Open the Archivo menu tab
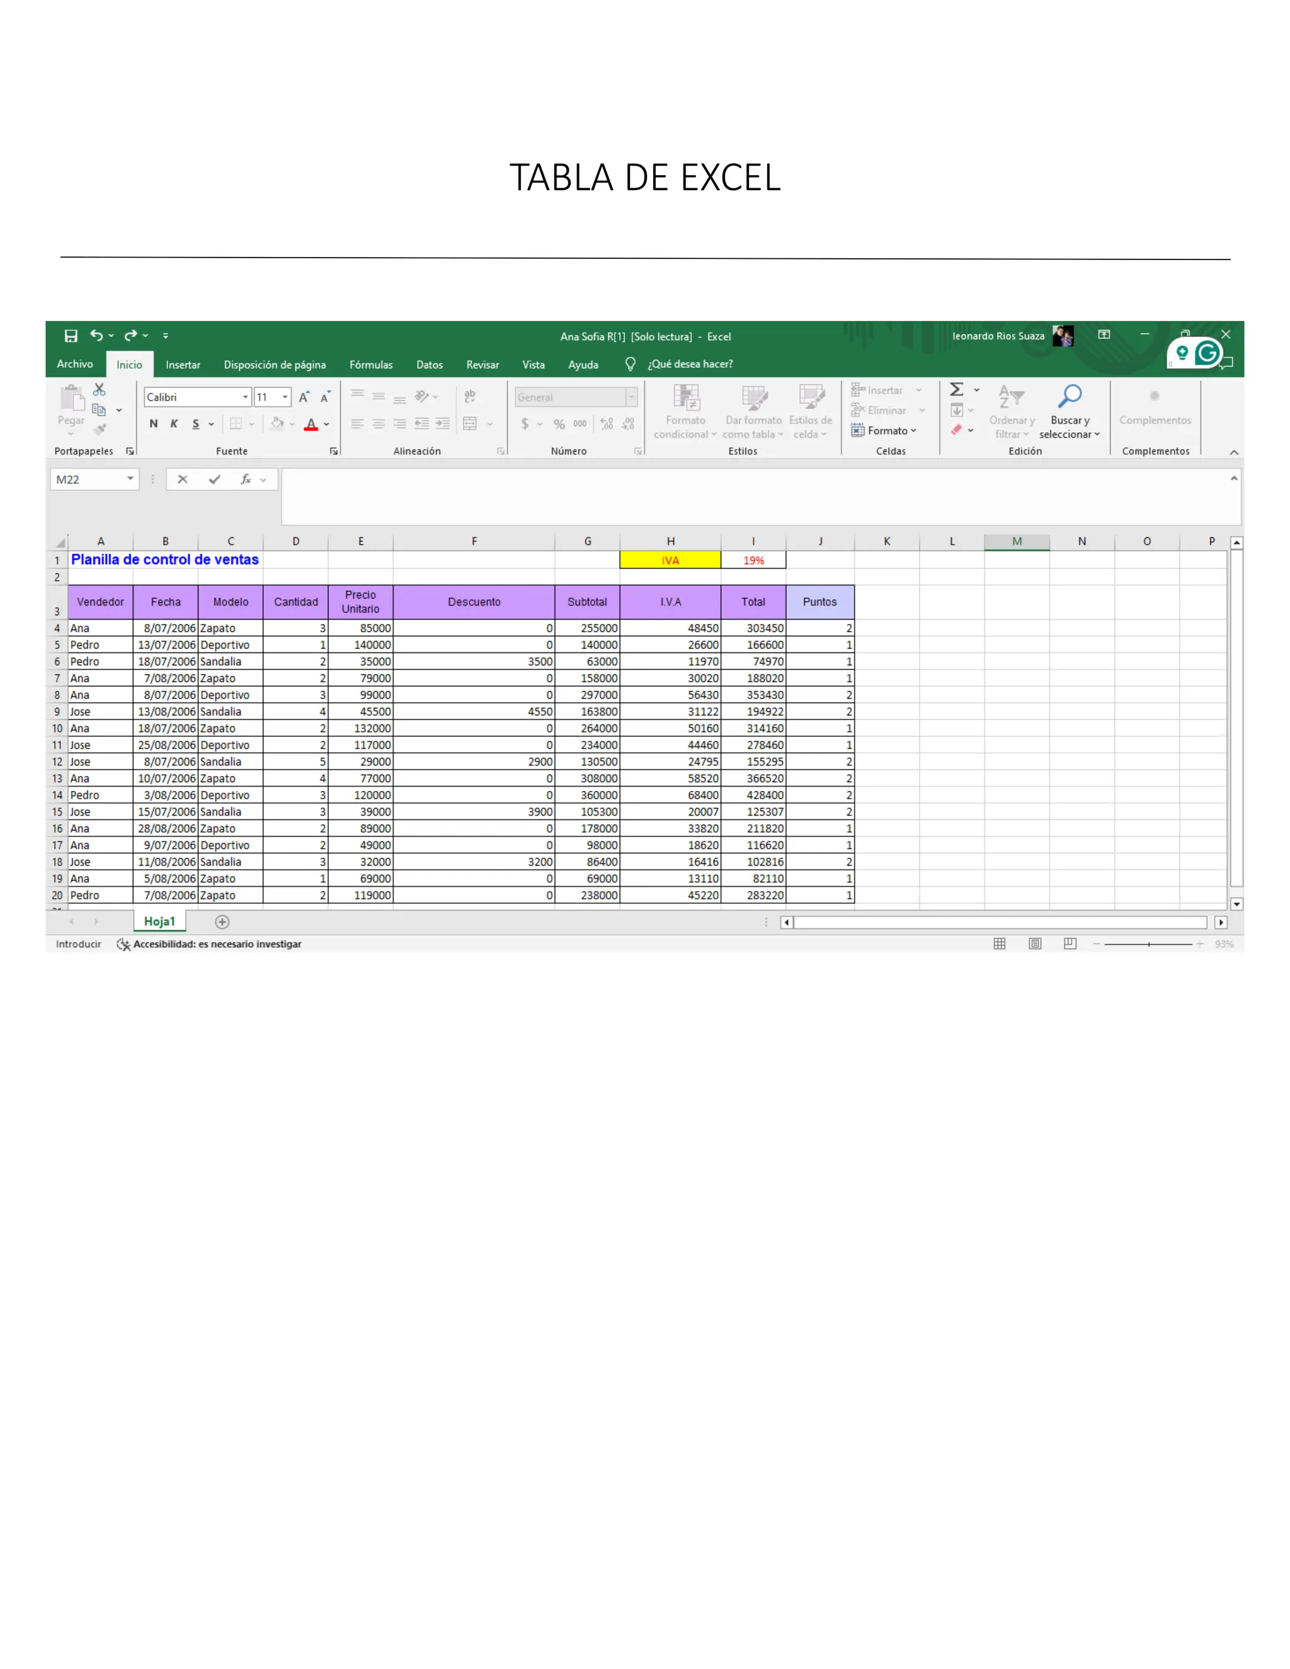This screenshot has height=1669, width=1290. pyautogui.click(x=75, y=365)
